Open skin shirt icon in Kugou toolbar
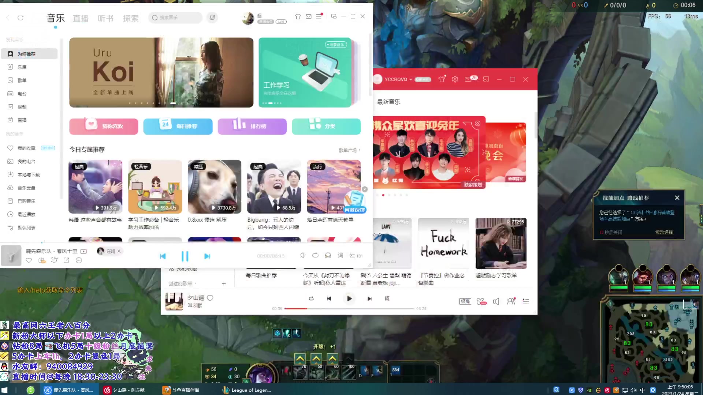Screen dimensions: 703x395 tap(298, 16)
